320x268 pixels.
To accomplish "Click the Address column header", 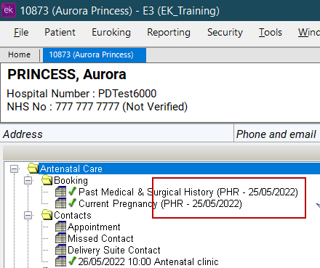I will (117, 134).
